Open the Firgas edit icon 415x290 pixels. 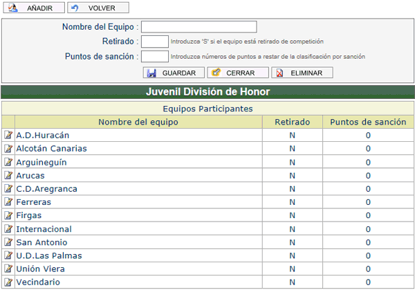tap(8, 215)
